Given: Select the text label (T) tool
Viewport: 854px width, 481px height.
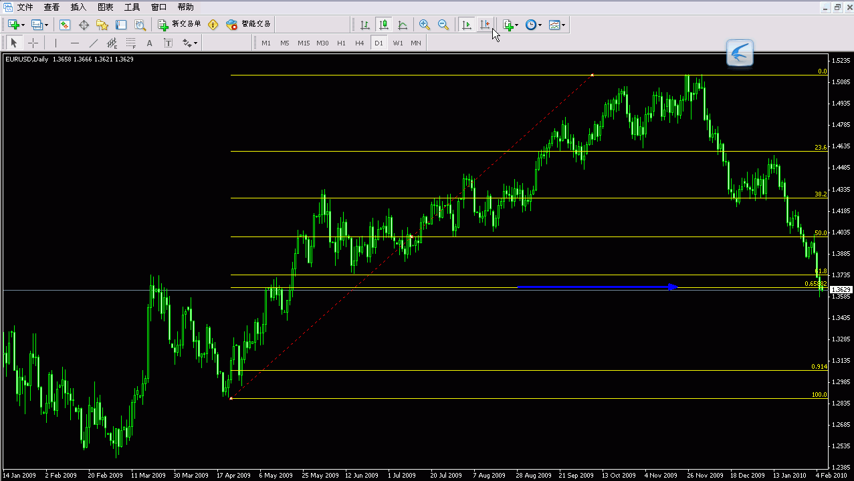Looking at the screenshot, I should pos(168,43).
